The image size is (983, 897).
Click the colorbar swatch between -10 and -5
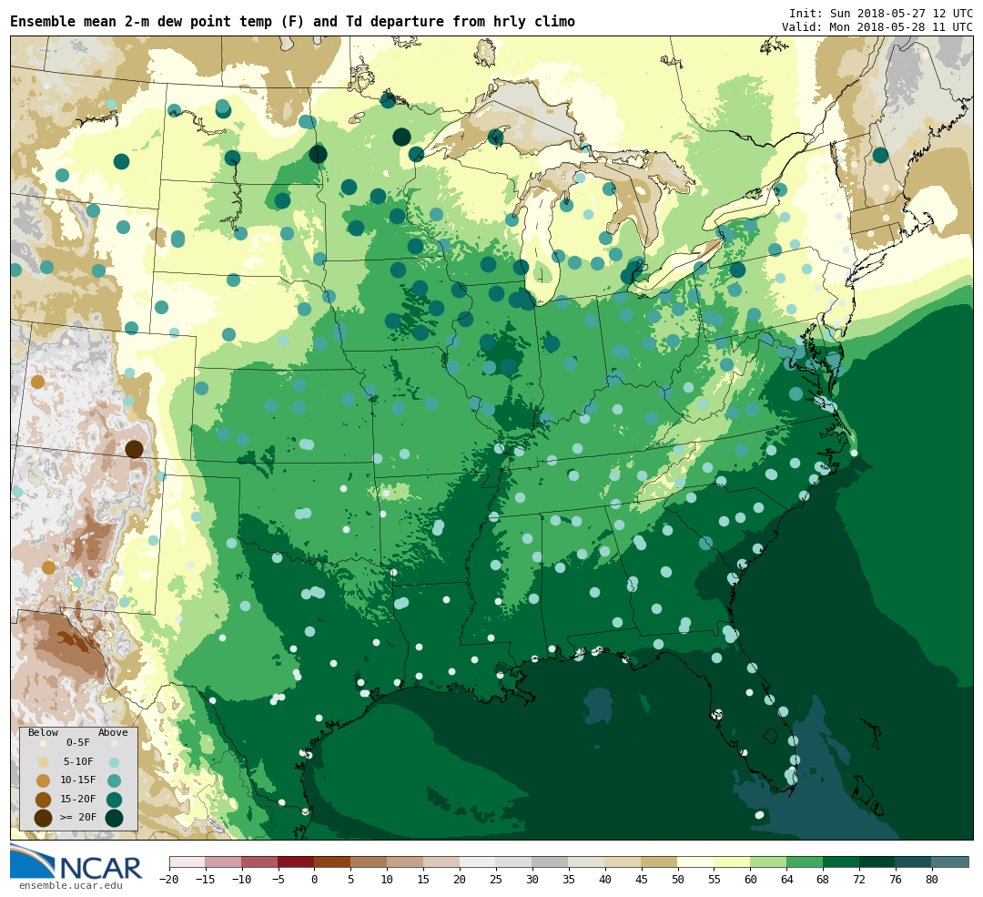tap(260, 861)
